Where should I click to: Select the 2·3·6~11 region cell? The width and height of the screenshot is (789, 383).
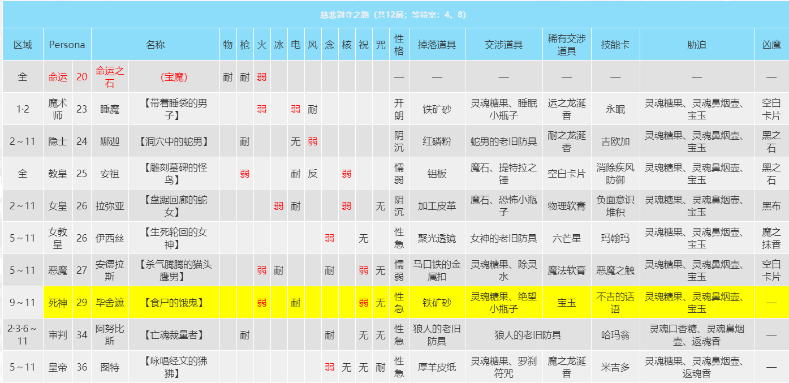pyautogui.click(x=23, y=335)
